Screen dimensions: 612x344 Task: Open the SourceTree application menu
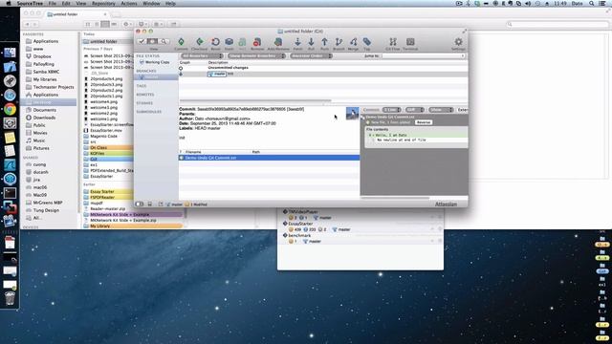[x=30, y=4]
